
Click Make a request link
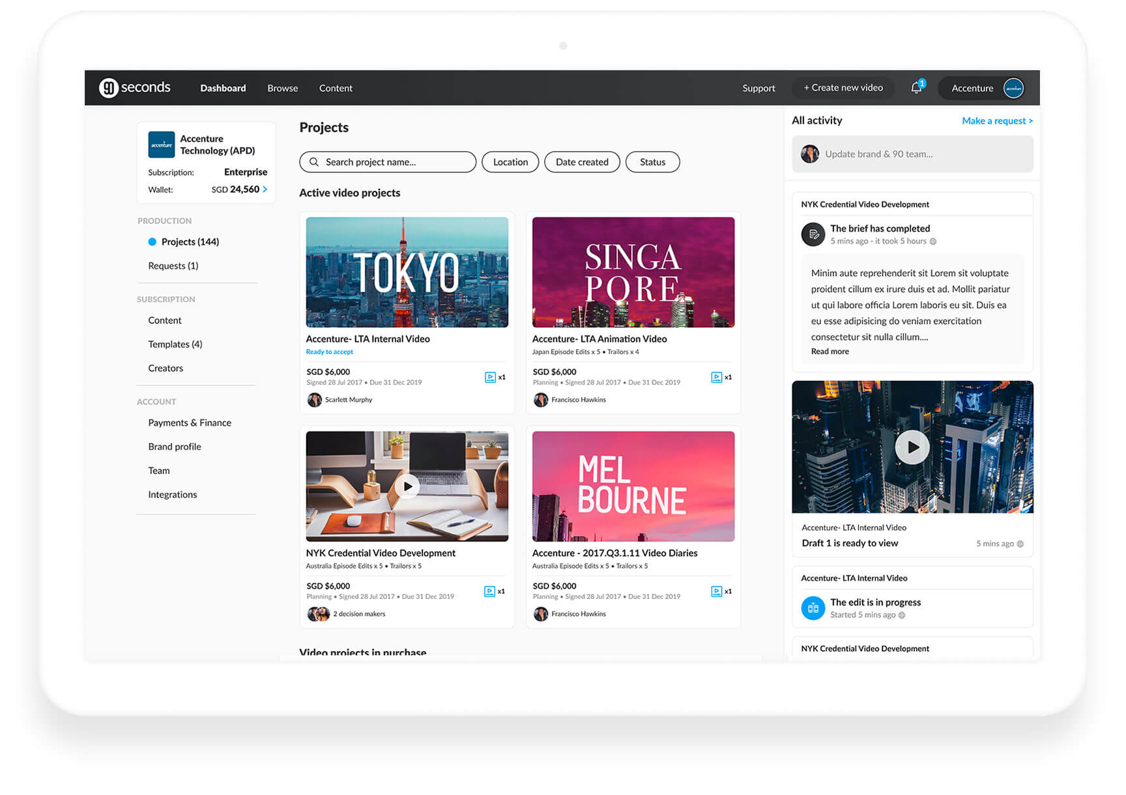pyautogui.click(x=997, y=121)
